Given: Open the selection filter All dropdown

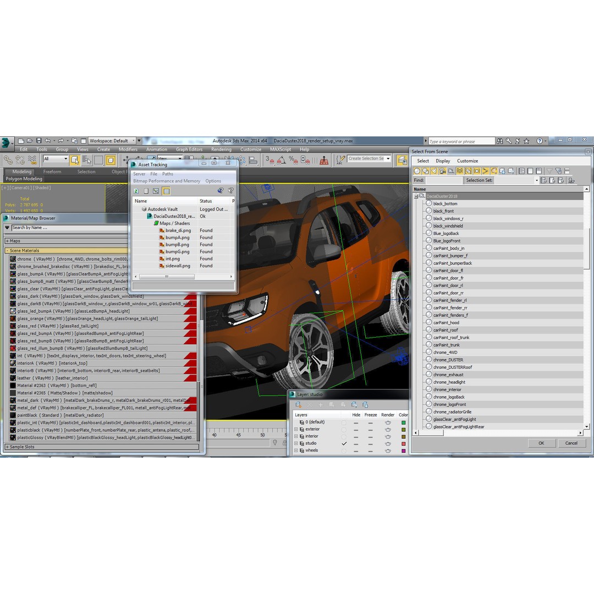Looking at the screenshot, I should pos(56,159).
